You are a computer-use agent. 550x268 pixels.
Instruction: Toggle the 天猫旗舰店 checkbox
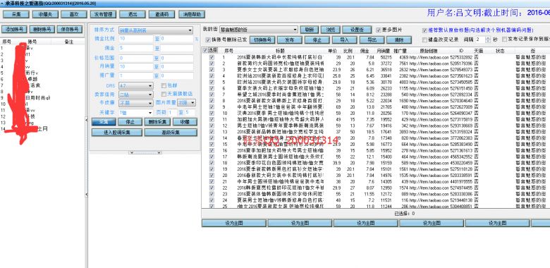[x=164, y=94]
